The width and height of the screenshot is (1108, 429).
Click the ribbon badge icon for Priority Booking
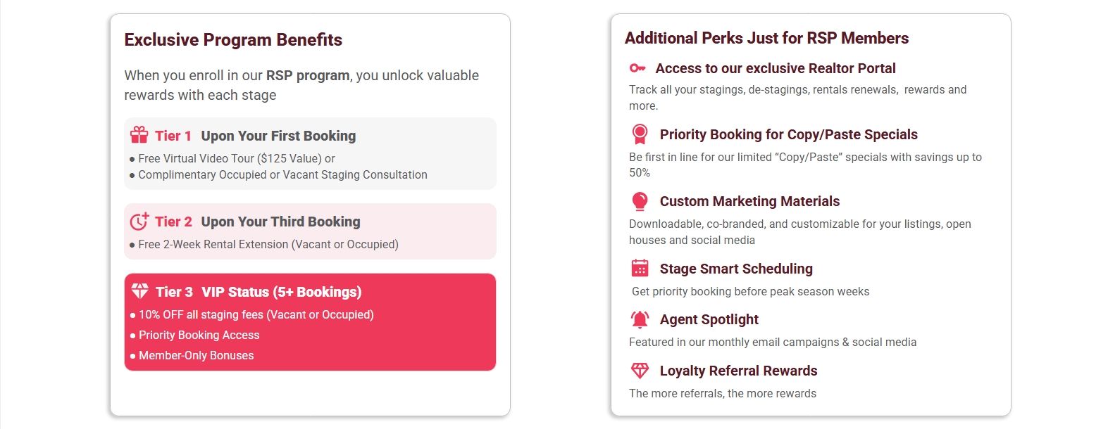pos(640,134)
